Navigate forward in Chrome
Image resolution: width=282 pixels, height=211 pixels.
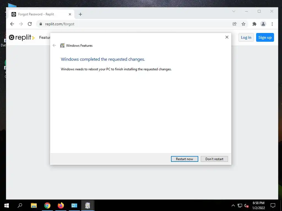click(x=21, y=24)
